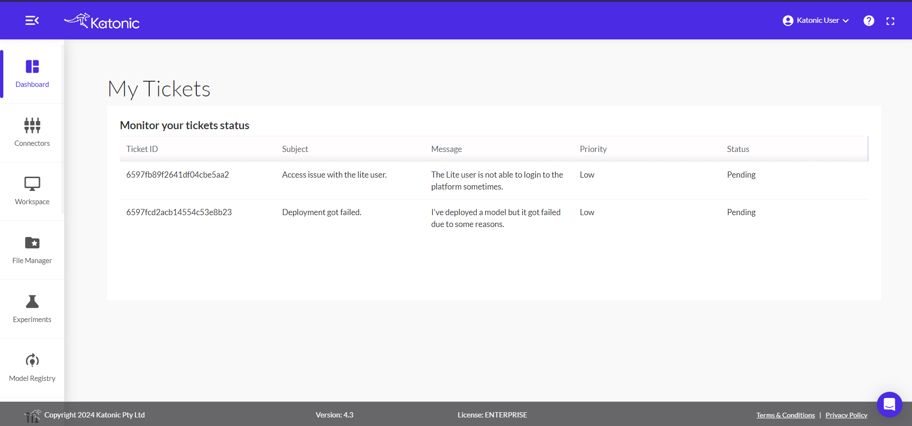Click the kangaroo logo in footer

tap(33, 416)
